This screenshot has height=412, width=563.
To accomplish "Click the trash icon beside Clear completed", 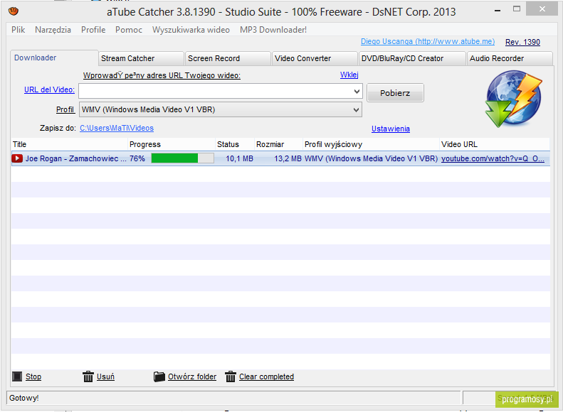I will click(x=231, y=376).
